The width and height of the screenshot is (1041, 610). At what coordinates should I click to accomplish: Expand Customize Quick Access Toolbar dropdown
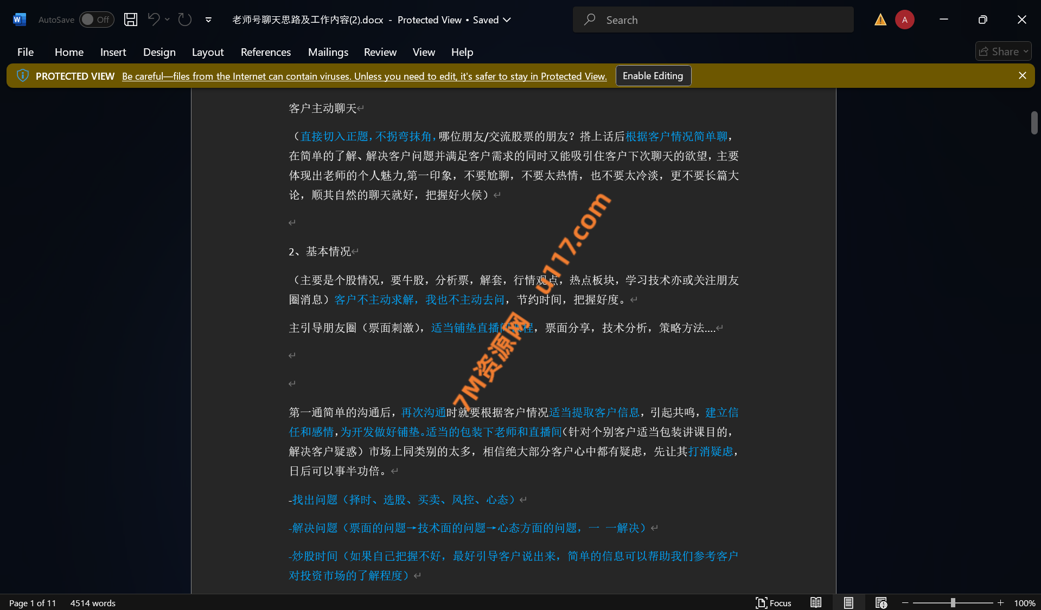tap(208, 20)
